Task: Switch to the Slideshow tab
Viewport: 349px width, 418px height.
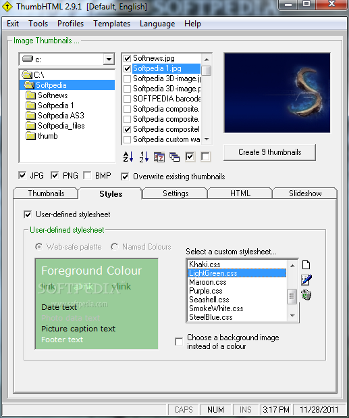Action: click(305, 193)
